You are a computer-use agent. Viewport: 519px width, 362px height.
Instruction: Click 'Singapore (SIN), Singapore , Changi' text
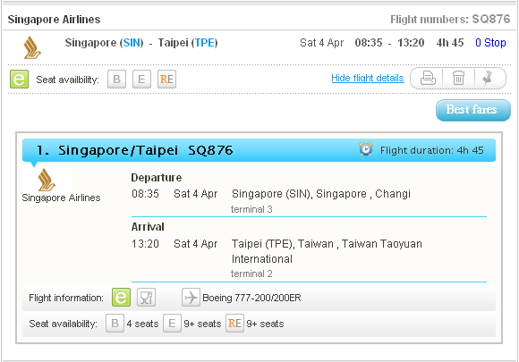click(x=321, y=194)
